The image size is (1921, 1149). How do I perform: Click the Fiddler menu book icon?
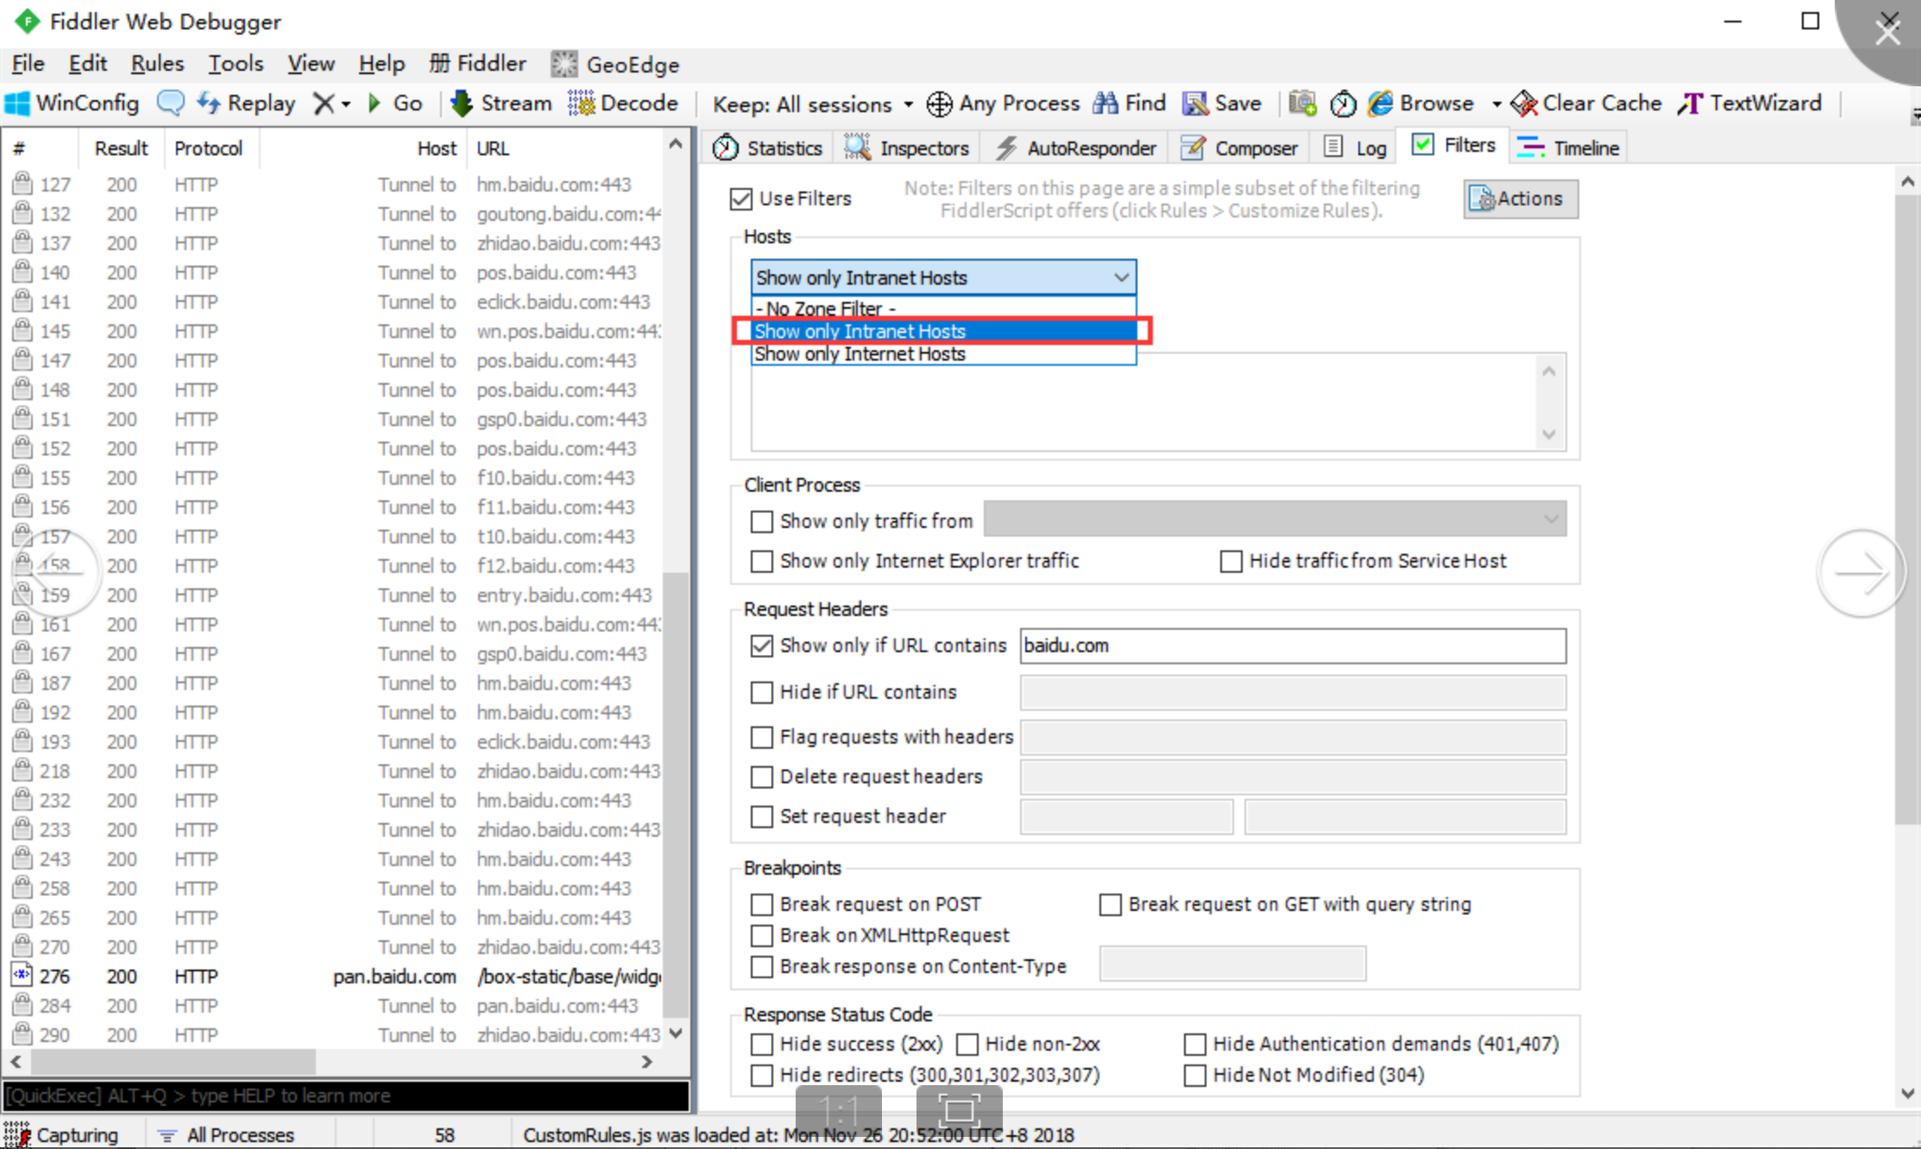pos(439,64)
